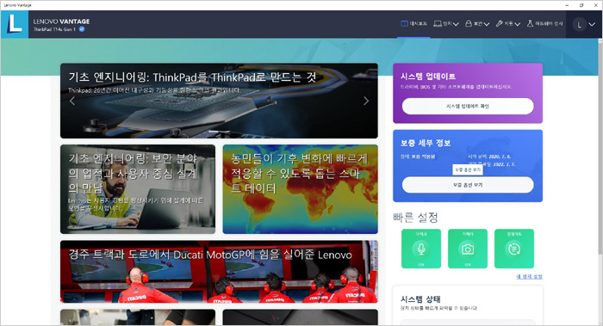The height and width of the screenshot is (326, 603).
Task: Toggle the update quick setting tile
Action: [x=514, y=249]
